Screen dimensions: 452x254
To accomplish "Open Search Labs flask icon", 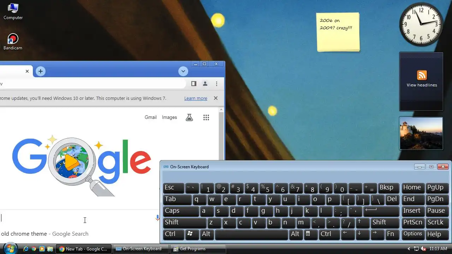I will 189,117.
